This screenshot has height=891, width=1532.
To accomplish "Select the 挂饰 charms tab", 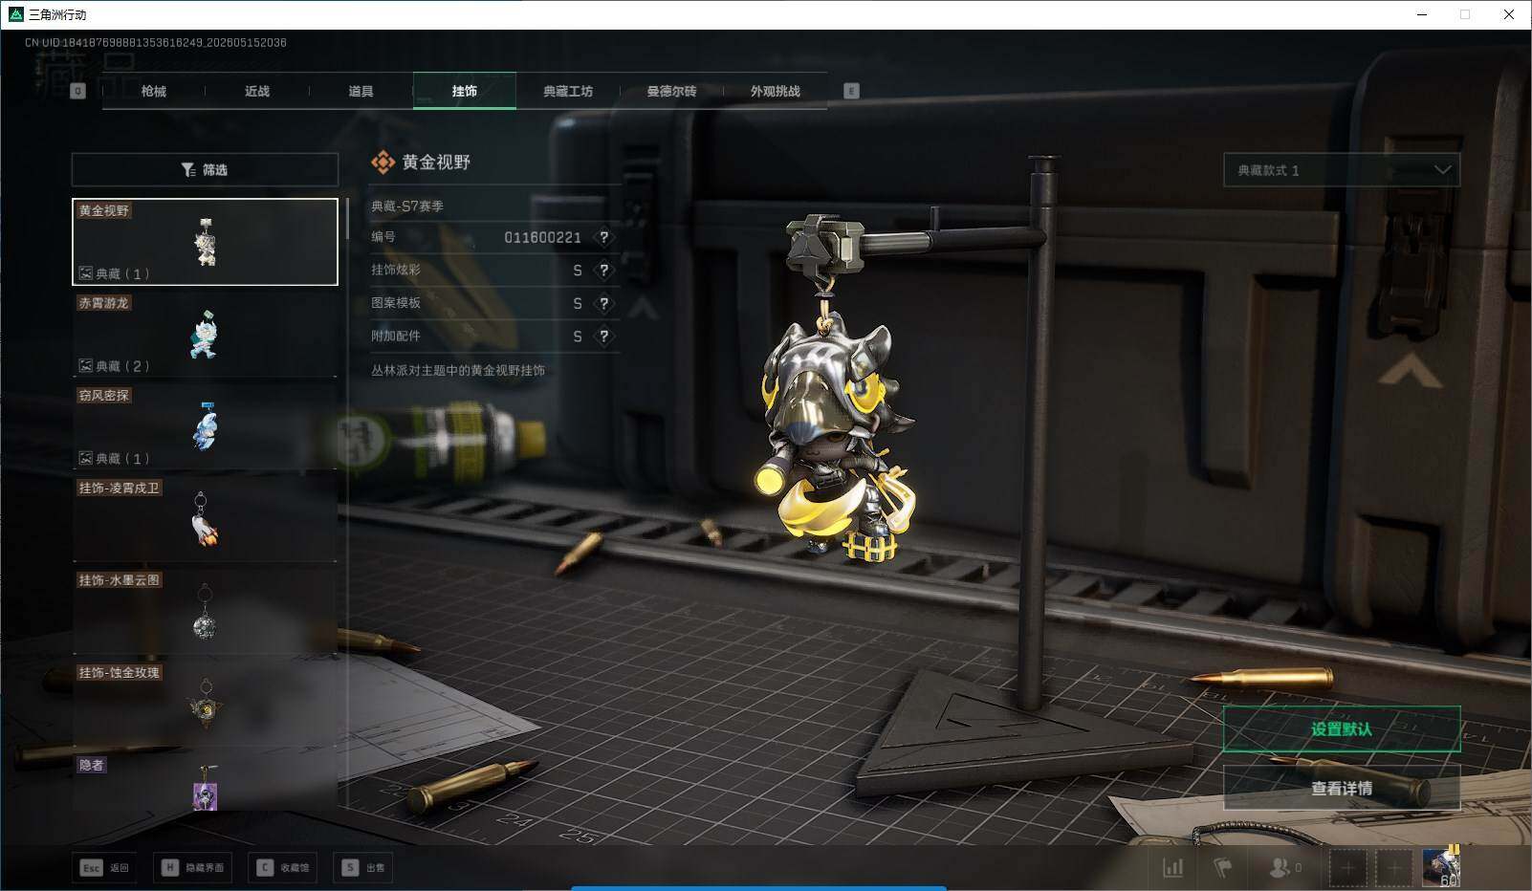I will (x=465, y=91).
